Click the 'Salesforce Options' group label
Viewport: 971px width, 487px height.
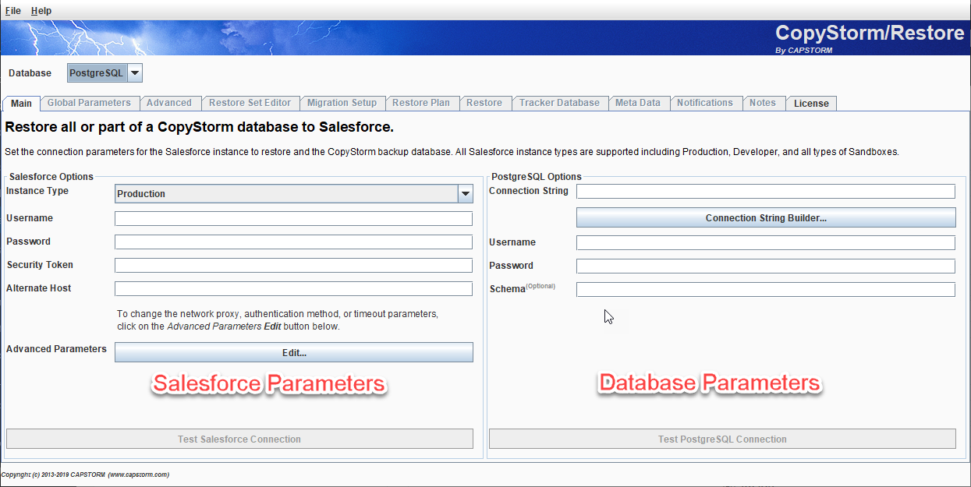(51, 177)
